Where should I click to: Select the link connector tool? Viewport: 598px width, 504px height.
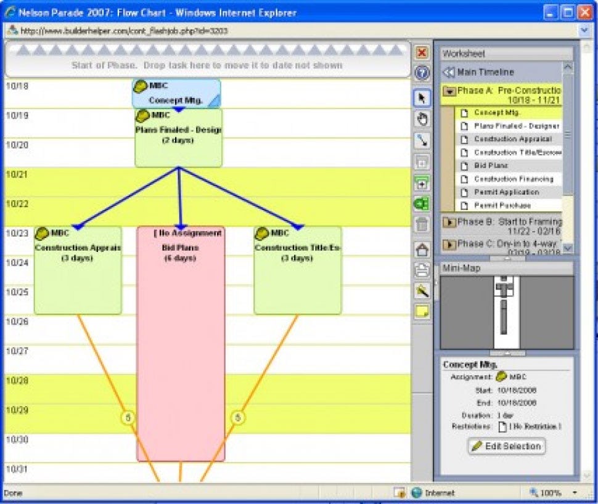click(422, 140)
